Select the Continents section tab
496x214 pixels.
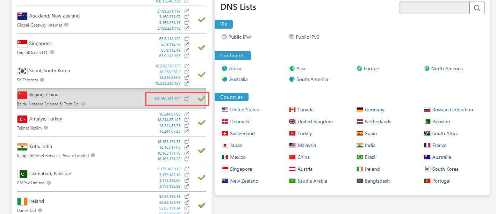point(232,56)
